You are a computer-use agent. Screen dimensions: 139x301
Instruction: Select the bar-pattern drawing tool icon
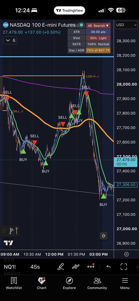click(11, 231)
